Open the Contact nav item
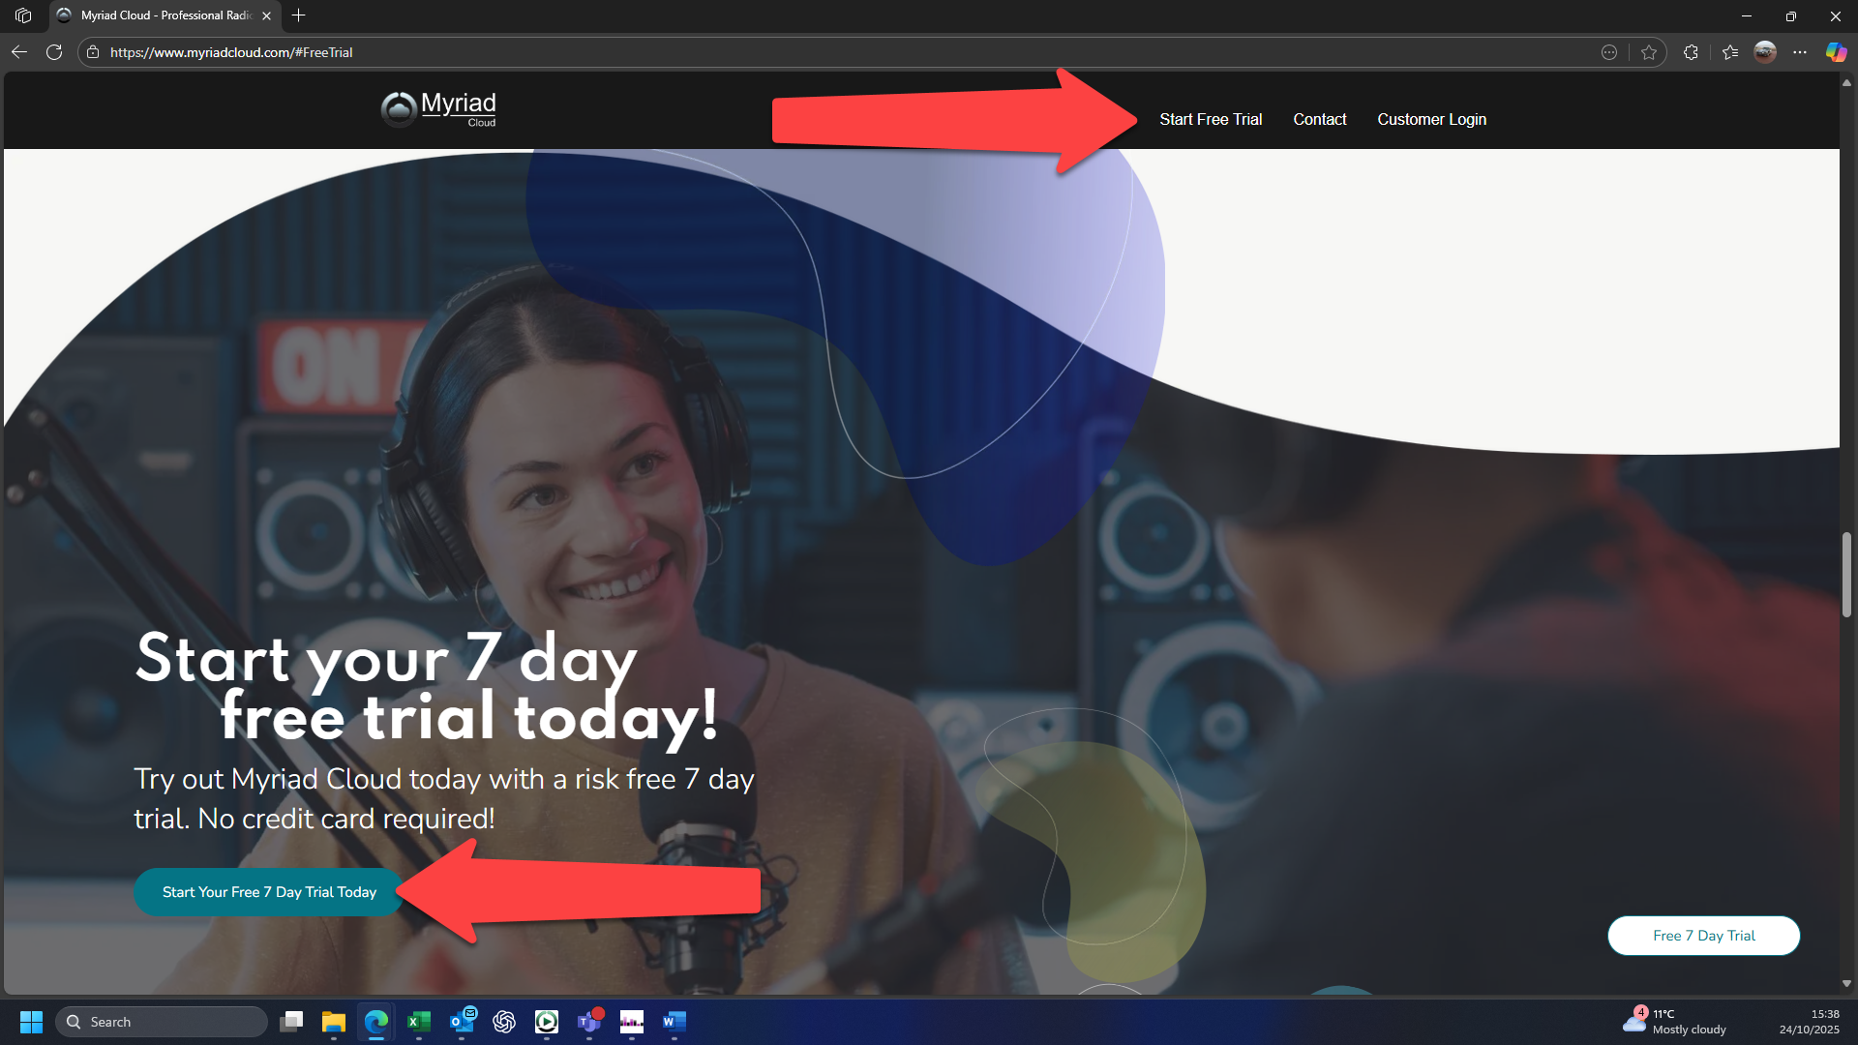1858x1045 pixels. [x=1319, y=119]
